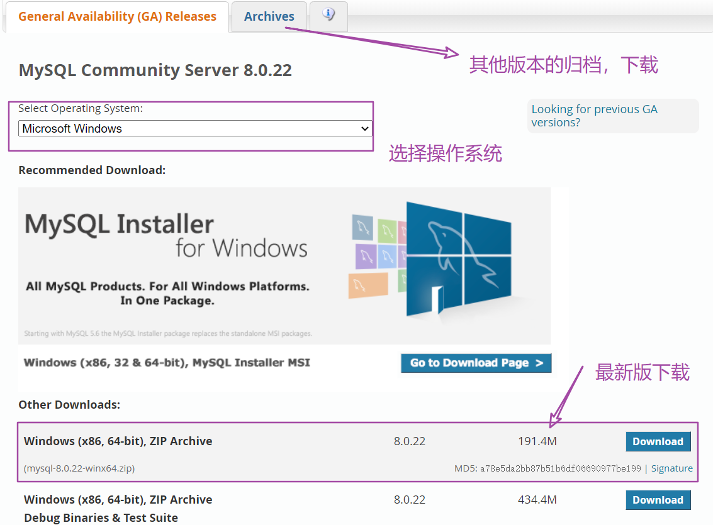This screenshot has width=713, height=525.
Task: Click the Go to Download Page button
Action: pos(476,363)
